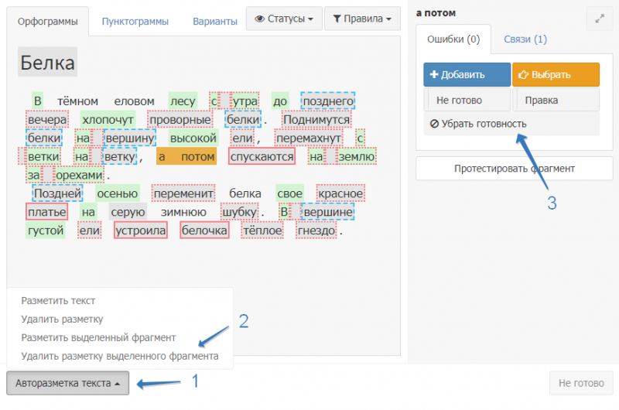This screenshot has height=410, width=619.
Task: Click Удалить разметку выделенного фрагмента
Action: click(x=120, y=356)
